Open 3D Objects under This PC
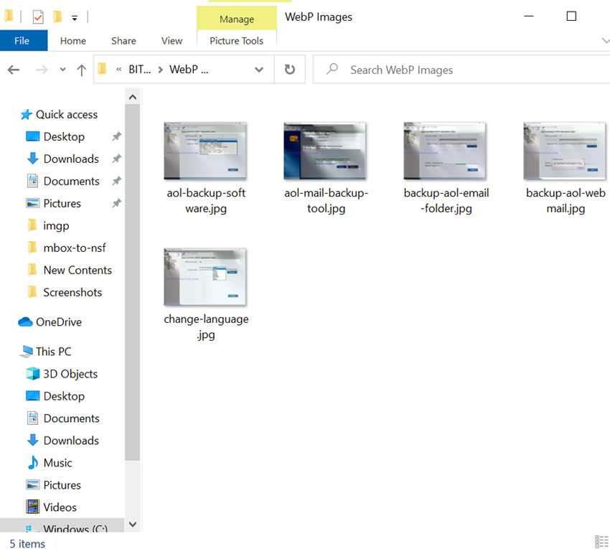 pos(70,373)
